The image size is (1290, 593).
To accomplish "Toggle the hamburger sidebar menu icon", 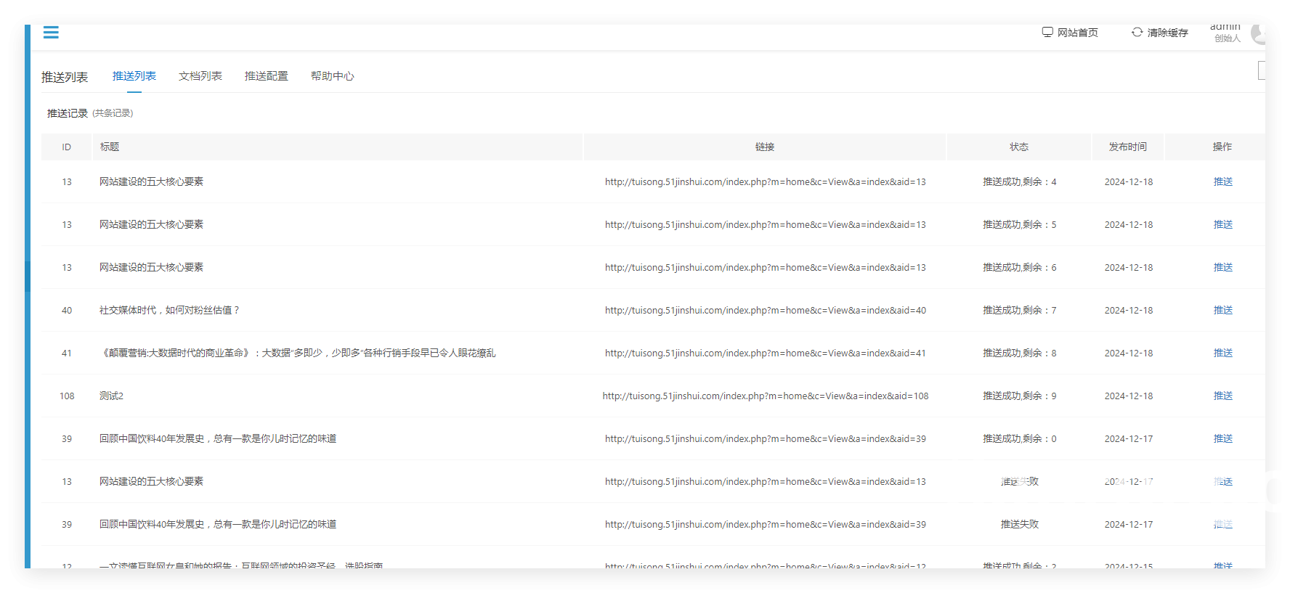I will click(x=51, y=32).
